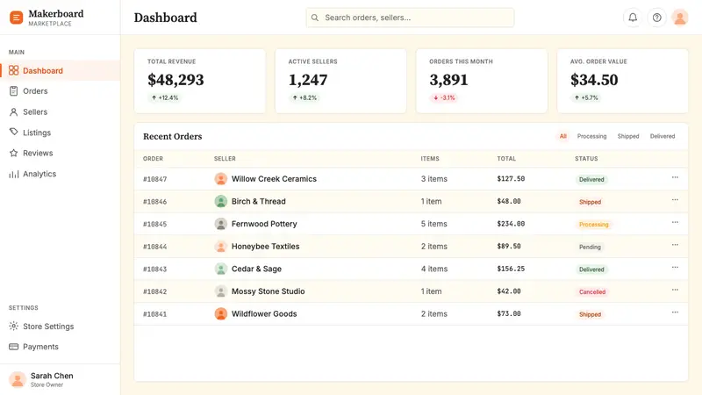Click the Dashboard grid icon in sidebar
The image size is (702, 395).
13,70
